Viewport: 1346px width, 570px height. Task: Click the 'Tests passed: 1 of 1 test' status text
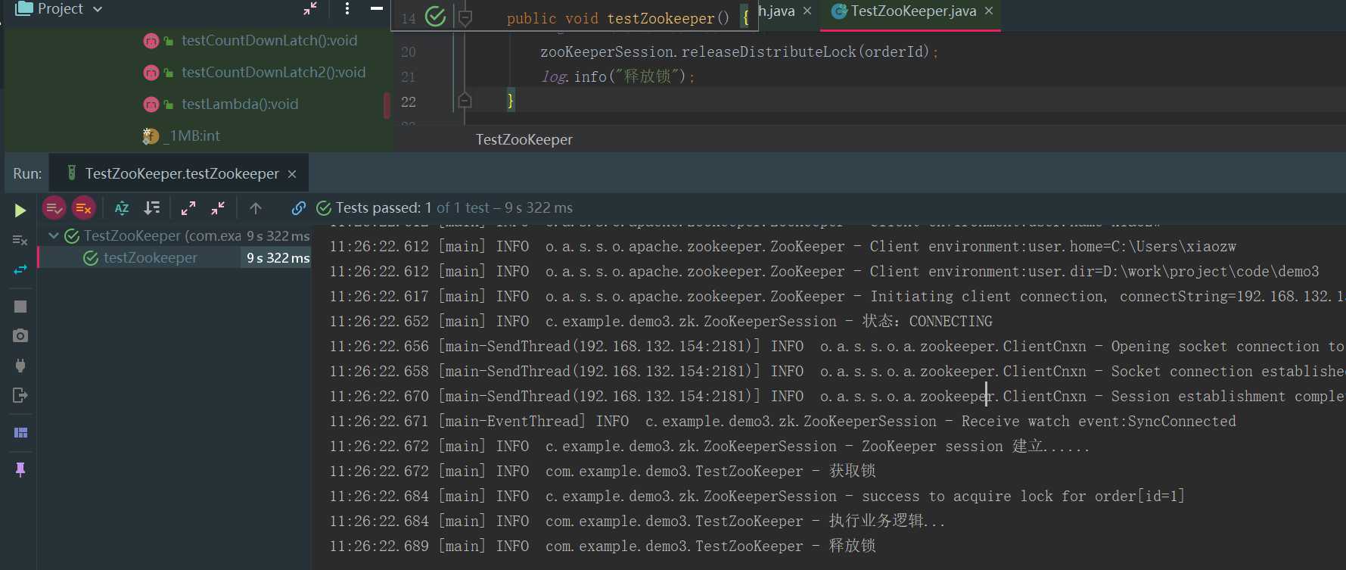point(454,207)
